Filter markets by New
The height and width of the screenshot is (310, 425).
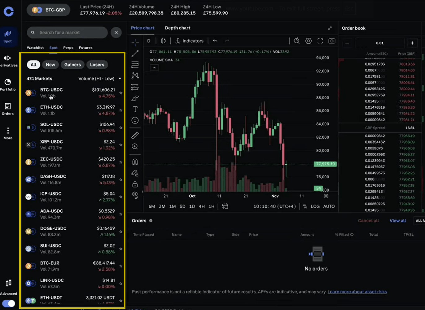(50, 65)
